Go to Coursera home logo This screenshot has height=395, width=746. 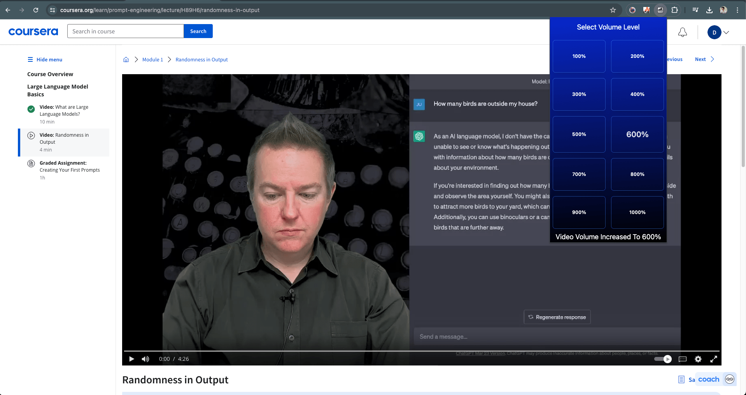(33, 31)
